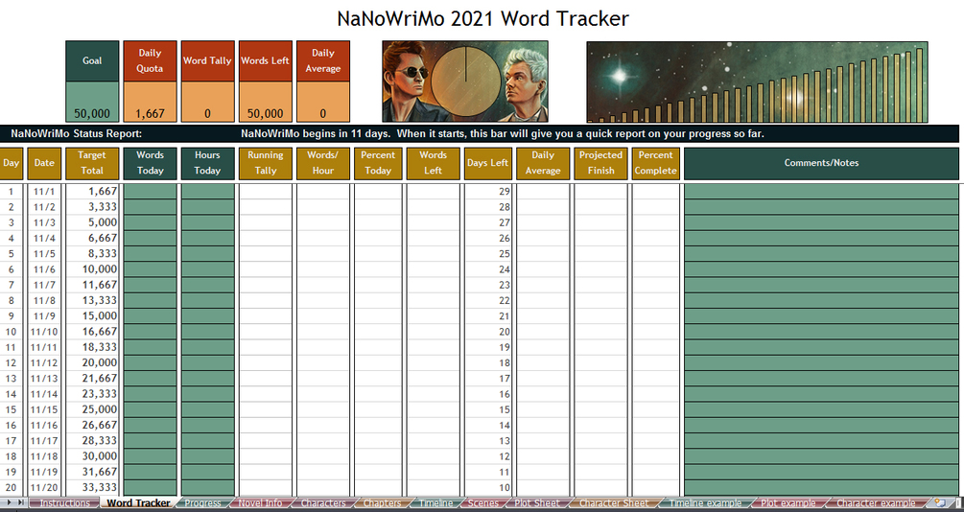Select the Word Tracker sheet tab
This screenshot has width=964, height=512.
(138, 502)
